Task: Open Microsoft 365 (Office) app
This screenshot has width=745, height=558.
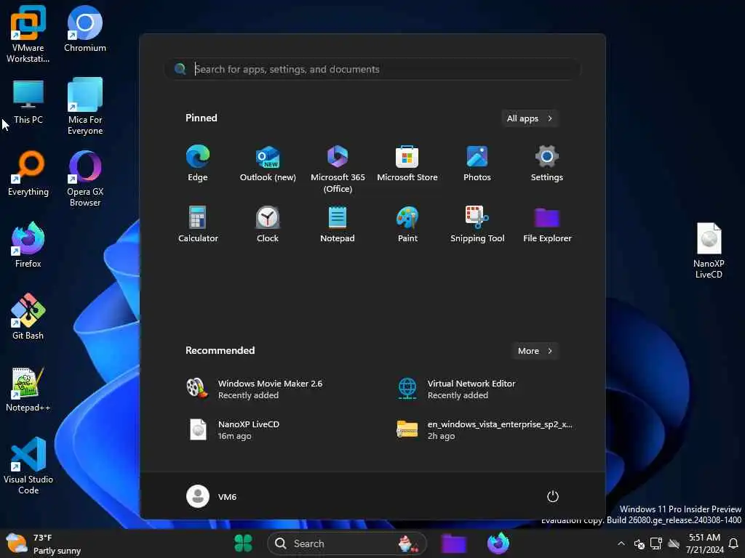Action: pos(338,169)
